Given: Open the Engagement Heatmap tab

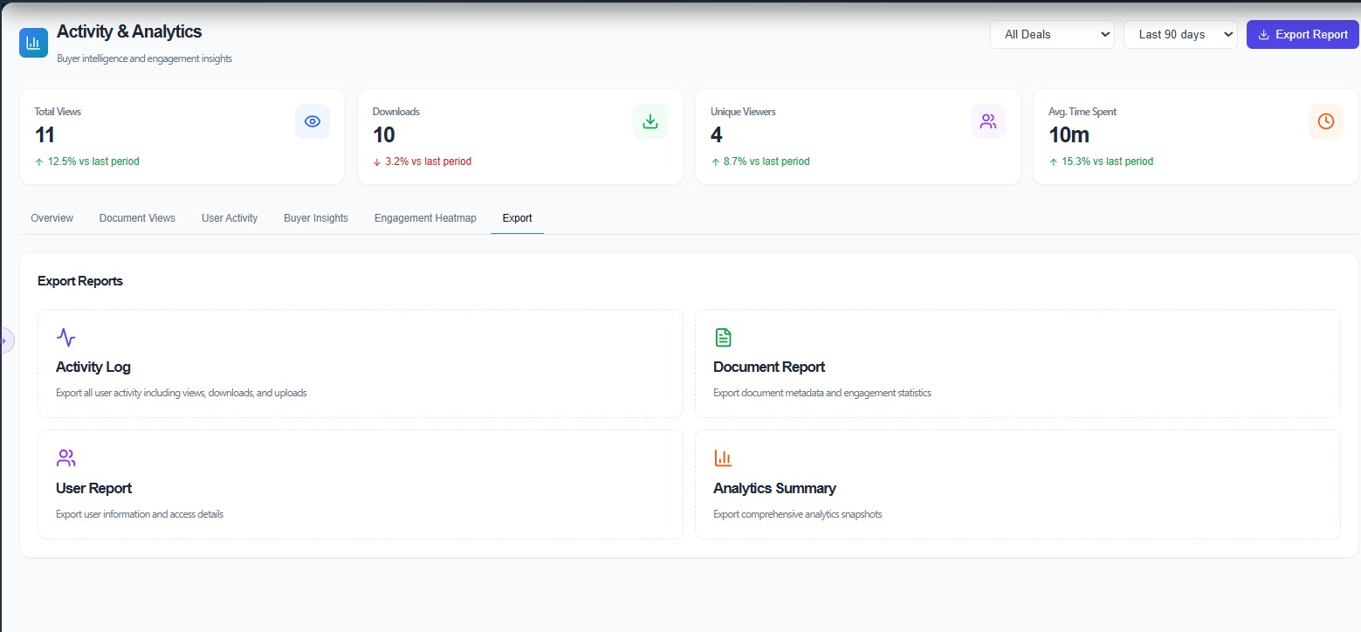Looking at the screenshot, I should pyautogui.click(x=425, y=217).
